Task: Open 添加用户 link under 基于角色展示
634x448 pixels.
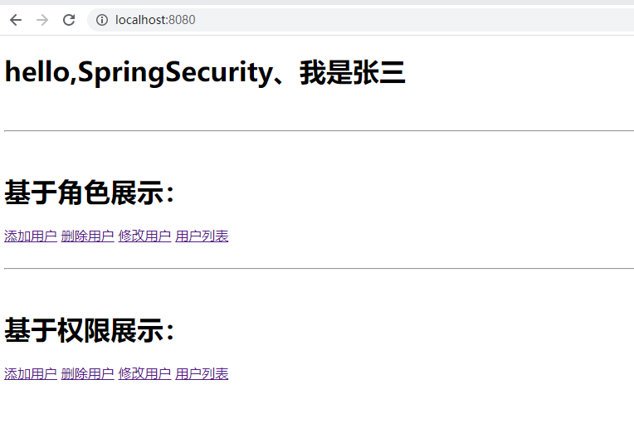Action: coord(31,236)
